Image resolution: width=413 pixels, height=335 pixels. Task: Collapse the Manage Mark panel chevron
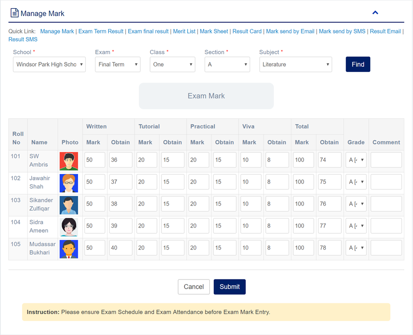[x=375, y=13]
